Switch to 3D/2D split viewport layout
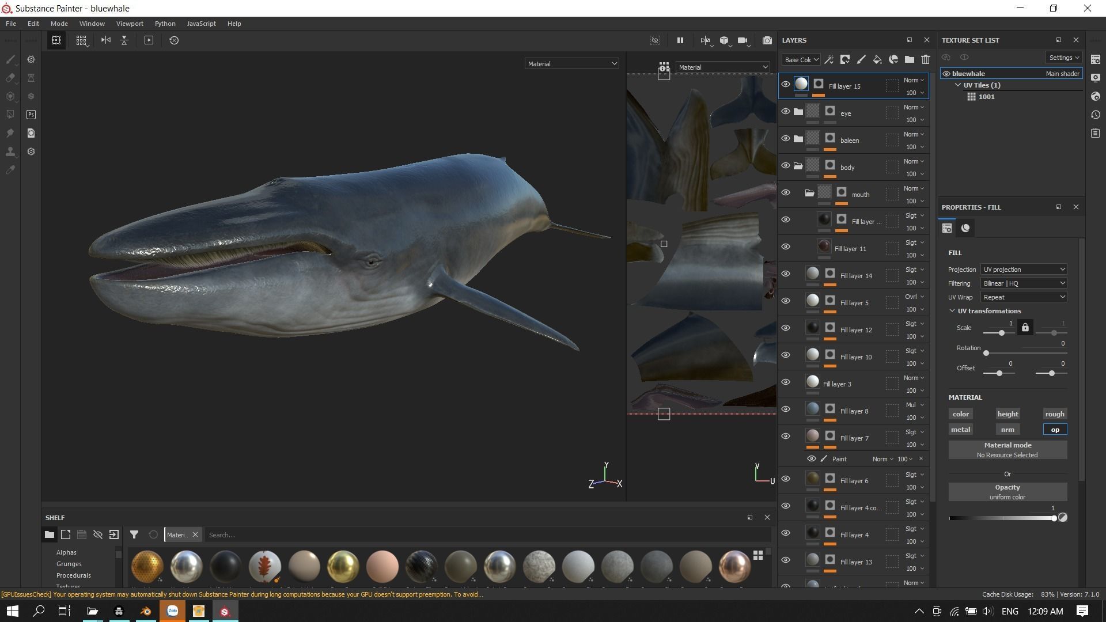1106x622 pixels. click(x=705, y=40)
